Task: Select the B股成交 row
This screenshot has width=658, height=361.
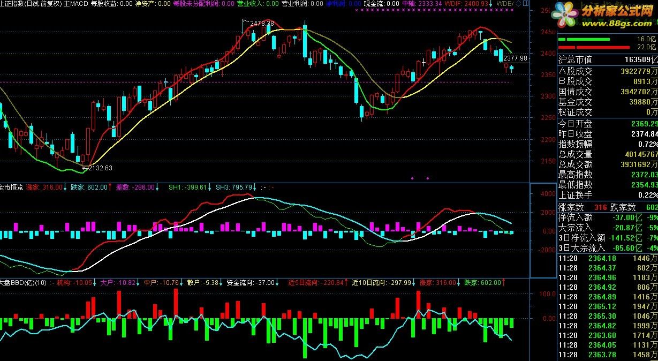Action: 608,81
